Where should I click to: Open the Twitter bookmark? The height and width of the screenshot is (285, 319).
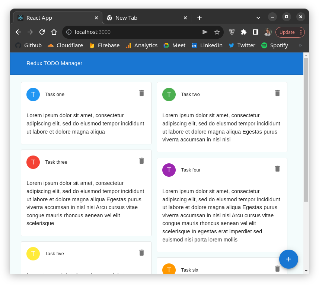point(242,45)
